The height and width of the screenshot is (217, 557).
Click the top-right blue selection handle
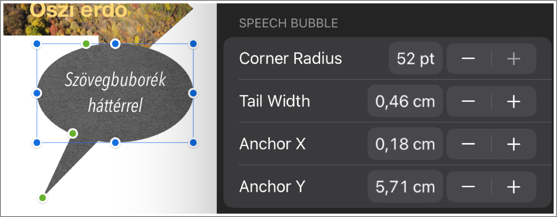click(193, 43)
